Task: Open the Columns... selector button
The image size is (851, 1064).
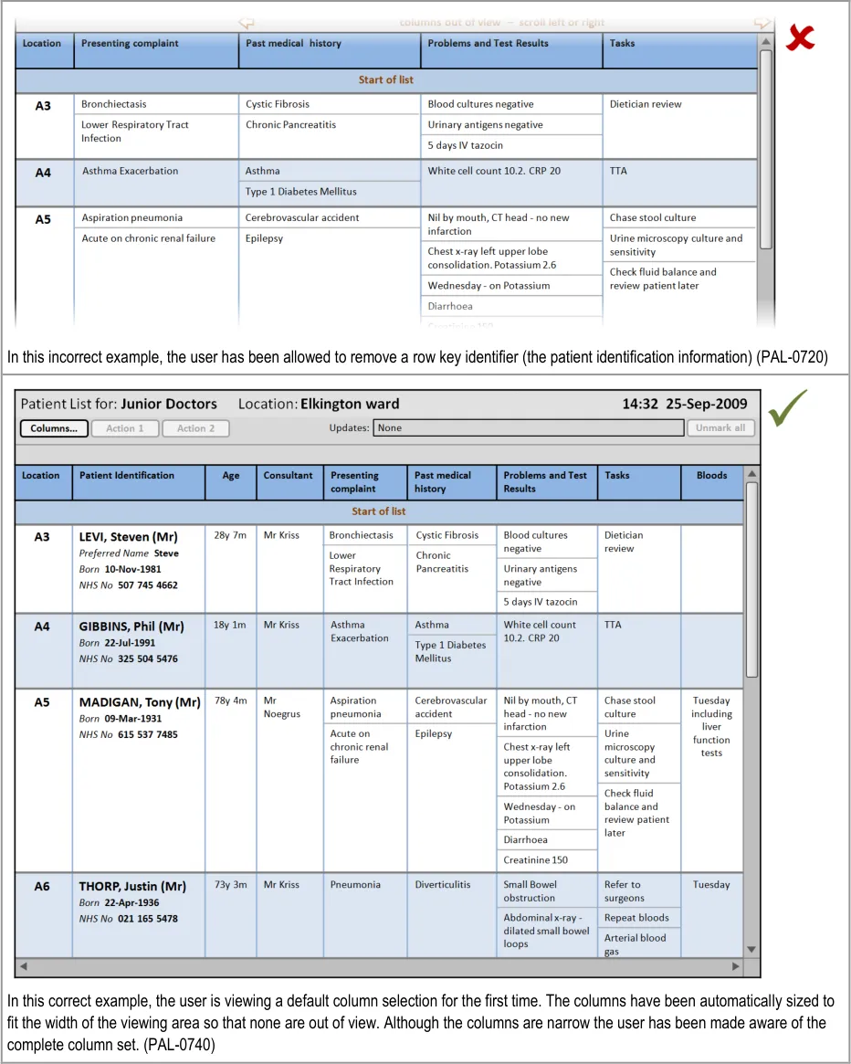Action: pyautogui.click(x=54, y=428)
